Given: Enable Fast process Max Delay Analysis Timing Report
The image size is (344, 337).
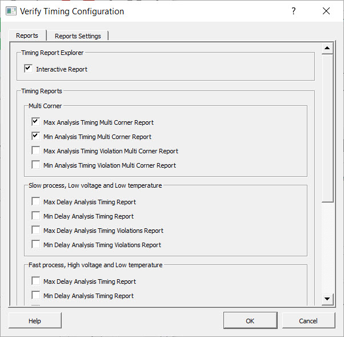Looking at the screenshot, I should tap(36, 281).
